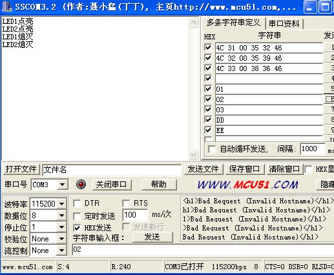Viewport: 334px width, 275px height.
Task: Open the 串口号 COM3 dropdown
Action: click(63, 185)
